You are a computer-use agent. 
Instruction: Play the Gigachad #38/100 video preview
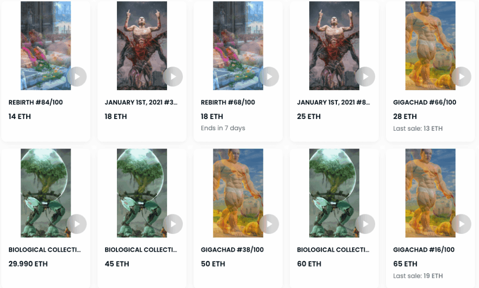pyautogui.click(x=269, y=224)
